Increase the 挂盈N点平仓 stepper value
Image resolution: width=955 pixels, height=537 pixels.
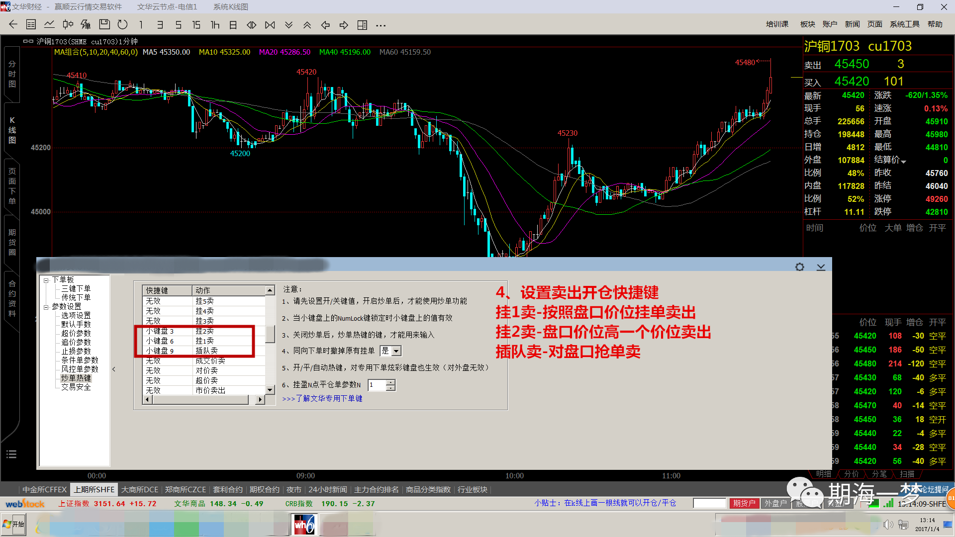coord(391,382)
